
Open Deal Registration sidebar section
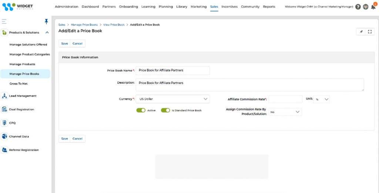click(21, 109)
